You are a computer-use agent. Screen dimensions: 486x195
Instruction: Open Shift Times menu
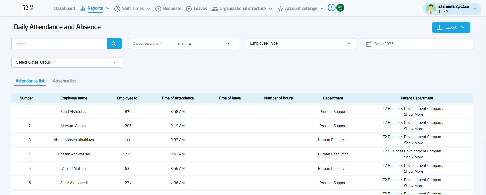[133, 8]
